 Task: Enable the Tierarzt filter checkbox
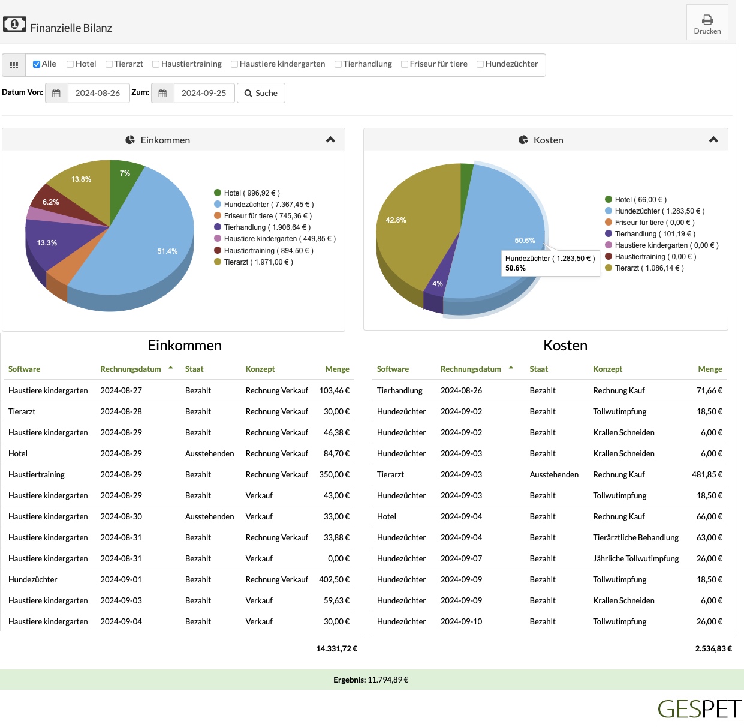click(x=109, y=64)
